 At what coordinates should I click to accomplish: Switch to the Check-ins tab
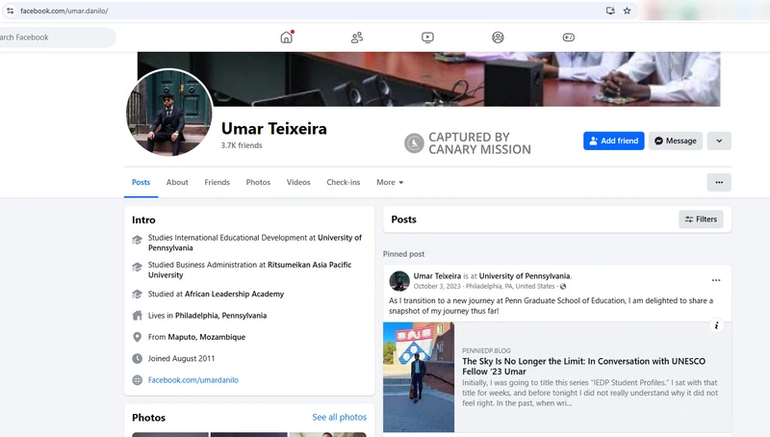pyautogui.click(x=344, y=182)
